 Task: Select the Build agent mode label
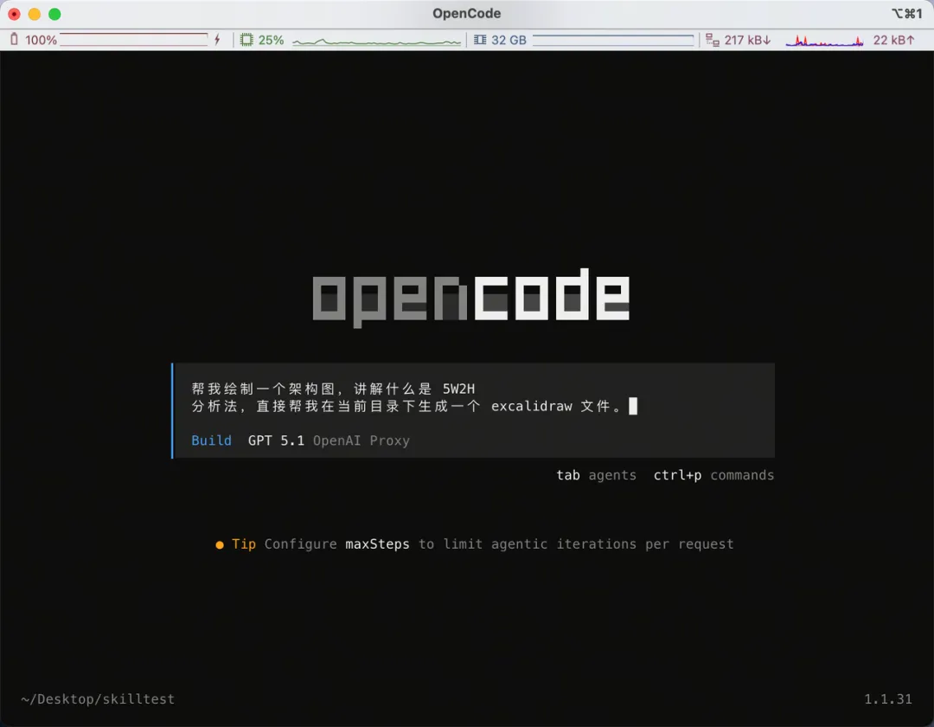coord(212,441)
